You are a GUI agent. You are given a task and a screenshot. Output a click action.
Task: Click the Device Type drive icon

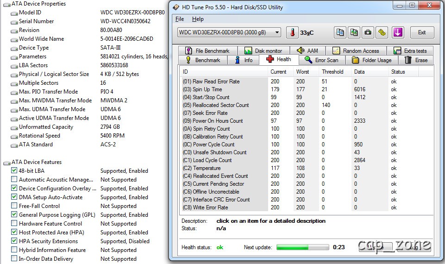pyautogui.click(x=14, y=48)
